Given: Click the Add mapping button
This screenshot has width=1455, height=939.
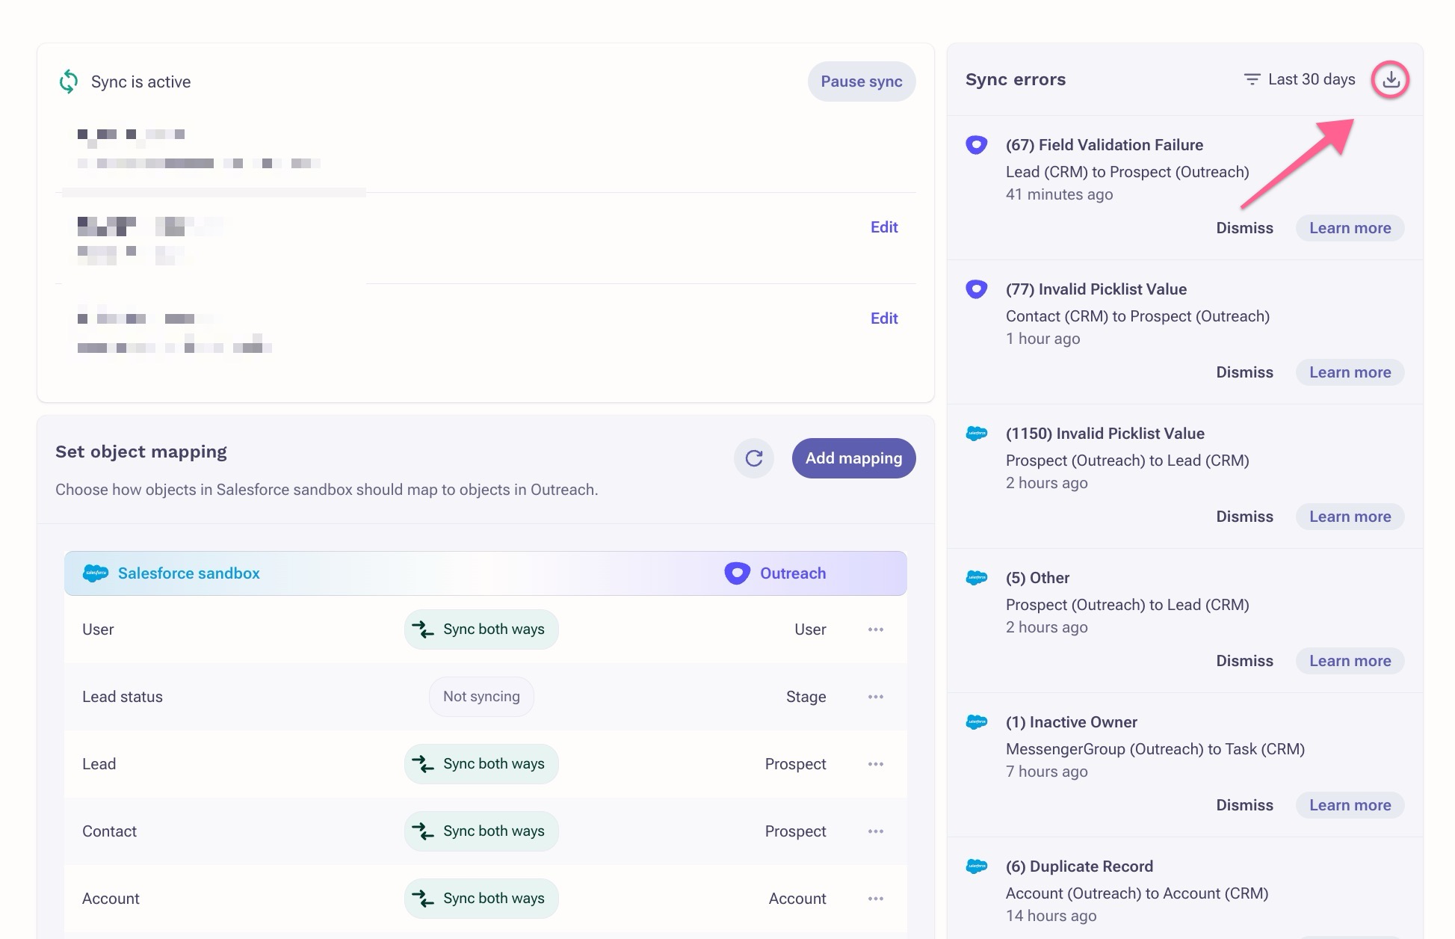Looking at the screenshot, I should tap(853, 458).
